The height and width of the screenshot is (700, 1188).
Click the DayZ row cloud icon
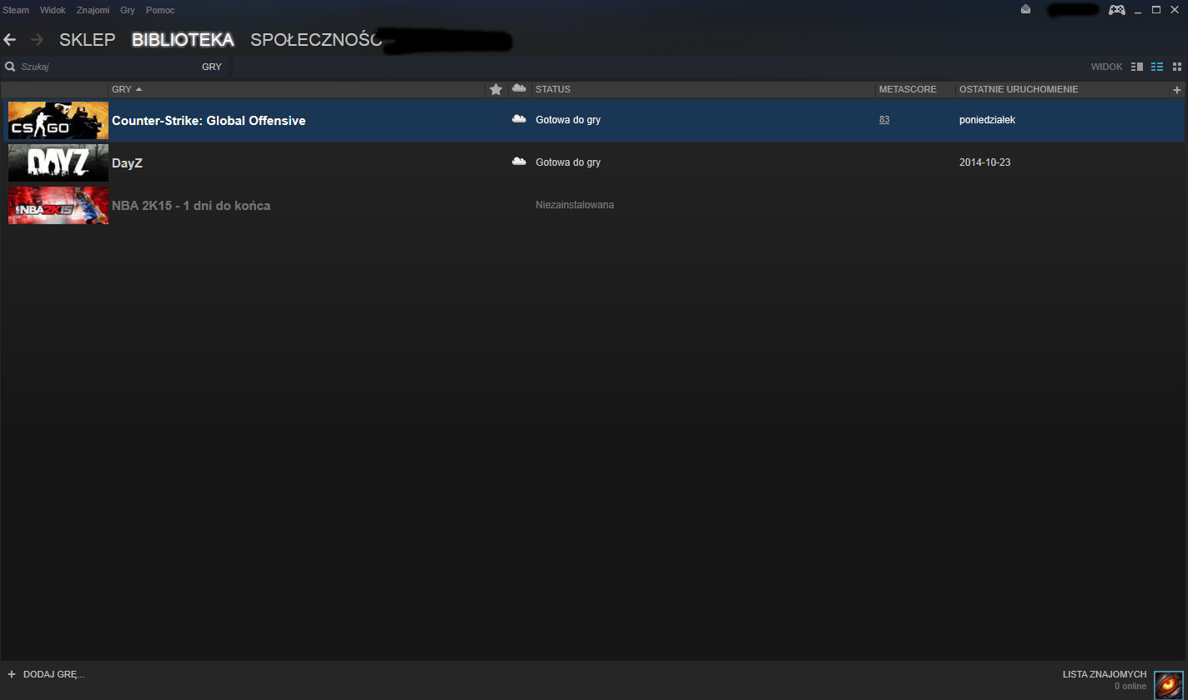click(x=519, y=162)
